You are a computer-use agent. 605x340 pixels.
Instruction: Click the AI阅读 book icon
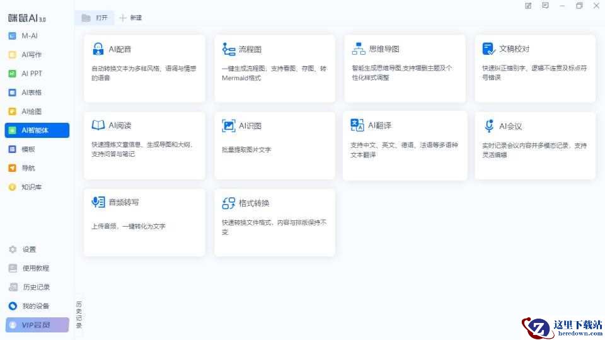point(98,125)
